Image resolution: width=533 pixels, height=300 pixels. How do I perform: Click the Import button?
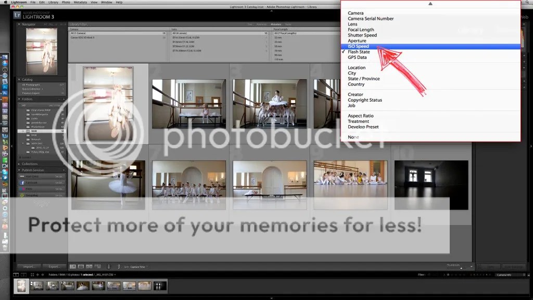point(29,267)
